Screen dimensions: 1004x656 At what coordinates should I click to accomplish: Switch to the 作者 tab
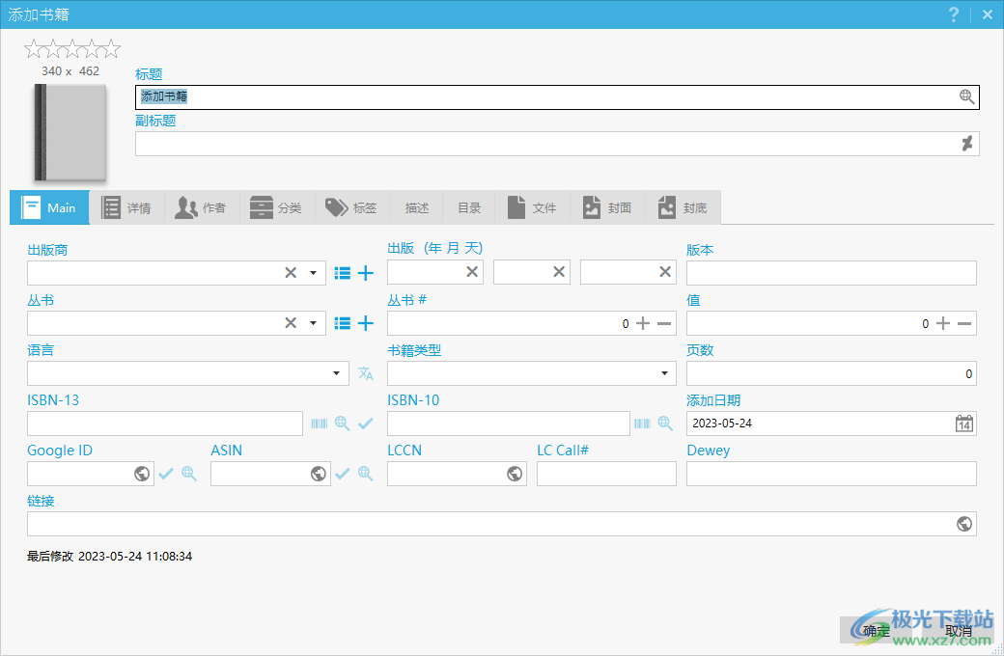coord(202,207)
